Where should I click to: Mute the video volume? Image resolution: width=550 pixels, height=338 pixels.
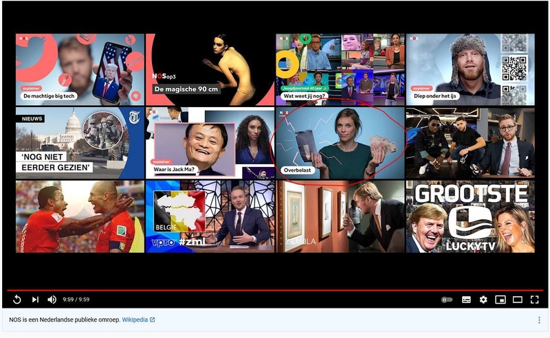[x=52, y=300]
